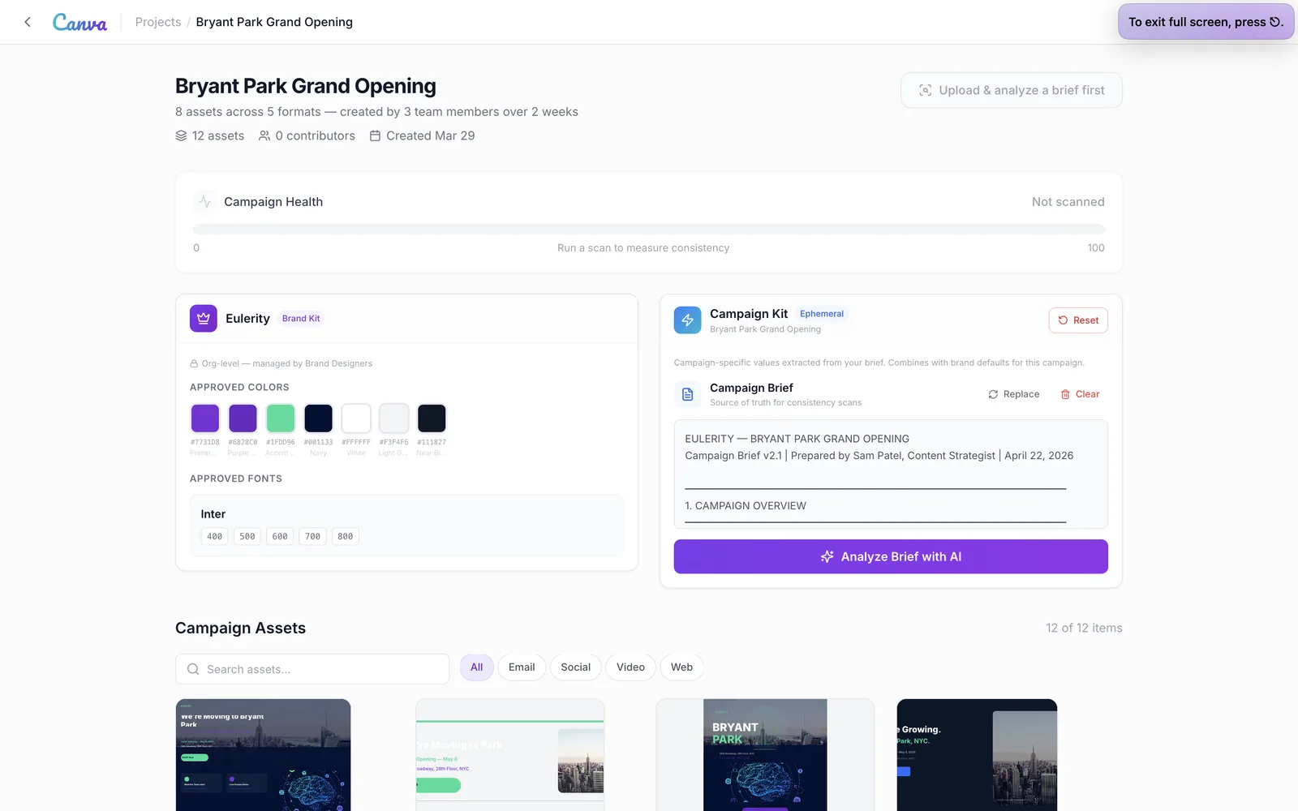
Task: Open the 'We're moving to Bryant Park' asset thumbnail
Action: point(264,755)
